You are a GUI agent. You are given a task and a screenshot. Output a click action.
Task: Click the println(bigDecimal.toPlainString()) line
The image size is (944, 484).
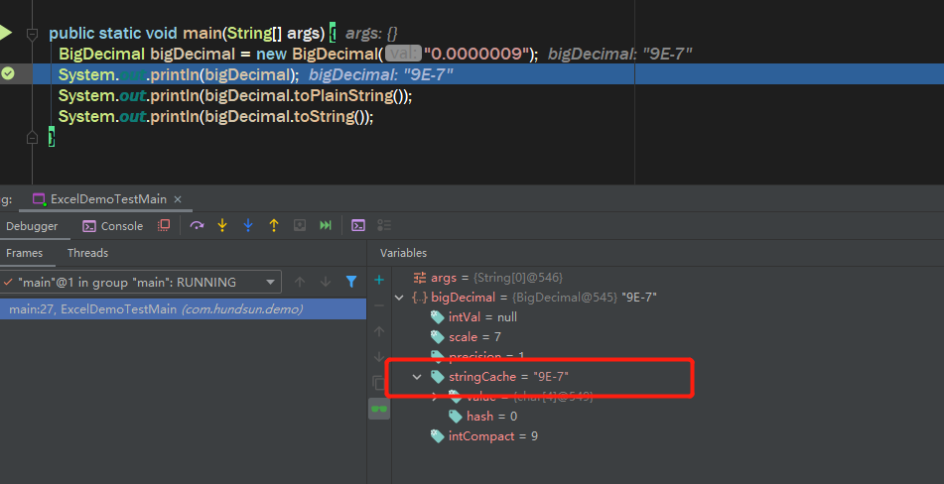click(x=235, y=95)
